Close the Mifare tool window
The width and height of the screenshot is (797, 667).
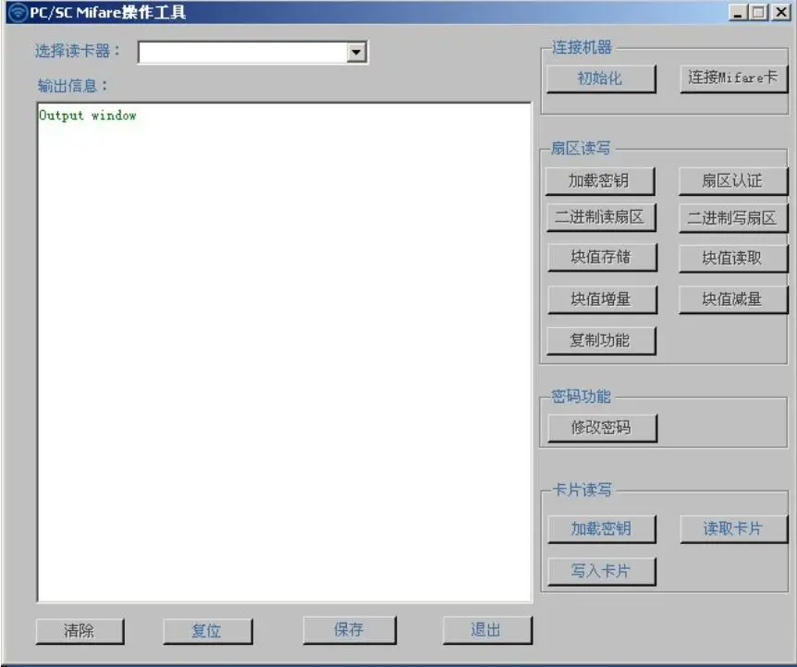pyautogui.click(x=780, y=13)
